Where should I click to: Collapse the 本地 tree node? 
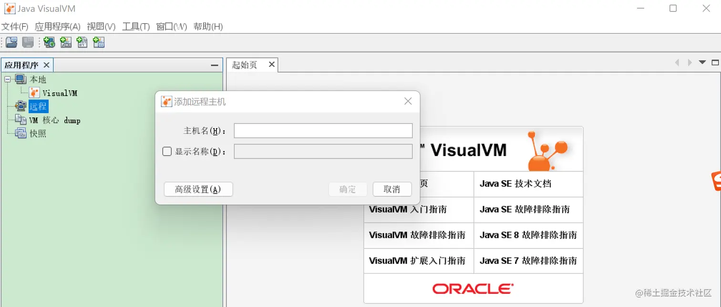7,79
